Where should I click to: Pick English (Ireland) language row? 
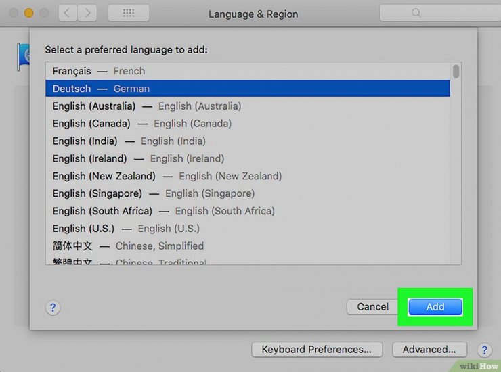pos(248,158)
